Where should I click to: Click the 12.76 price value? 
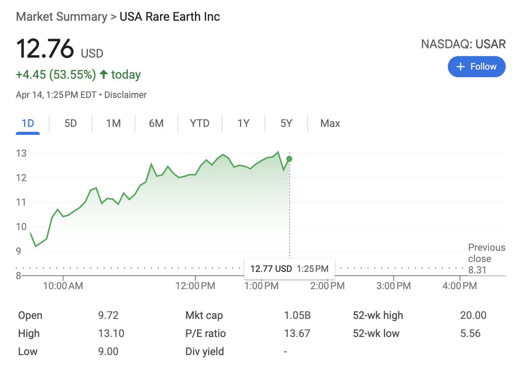click(x=45, y=48)
